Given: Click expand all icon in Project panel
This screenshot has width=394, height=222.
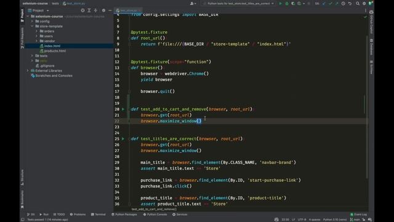Looking at the screenshot, I should 89,10.
